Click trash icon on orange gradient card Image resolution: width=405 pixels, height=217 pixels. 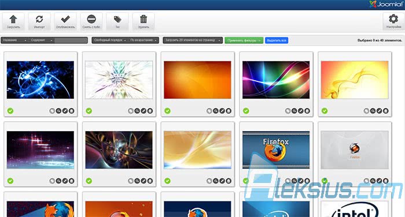pos(229,111)
